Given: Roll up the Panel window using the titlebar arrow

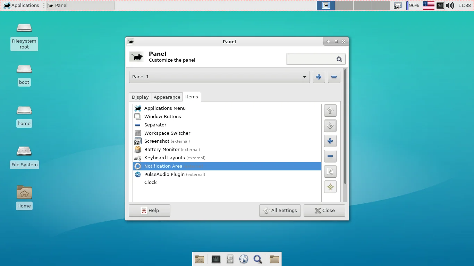Looking at the screenshot, I should (328, 42).
